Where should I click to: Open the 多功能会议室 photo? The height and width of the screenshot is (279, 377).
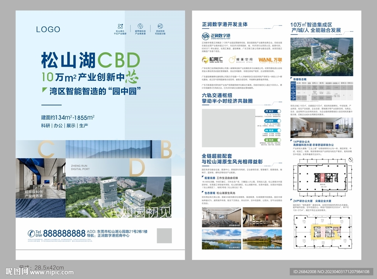(221, 217)
